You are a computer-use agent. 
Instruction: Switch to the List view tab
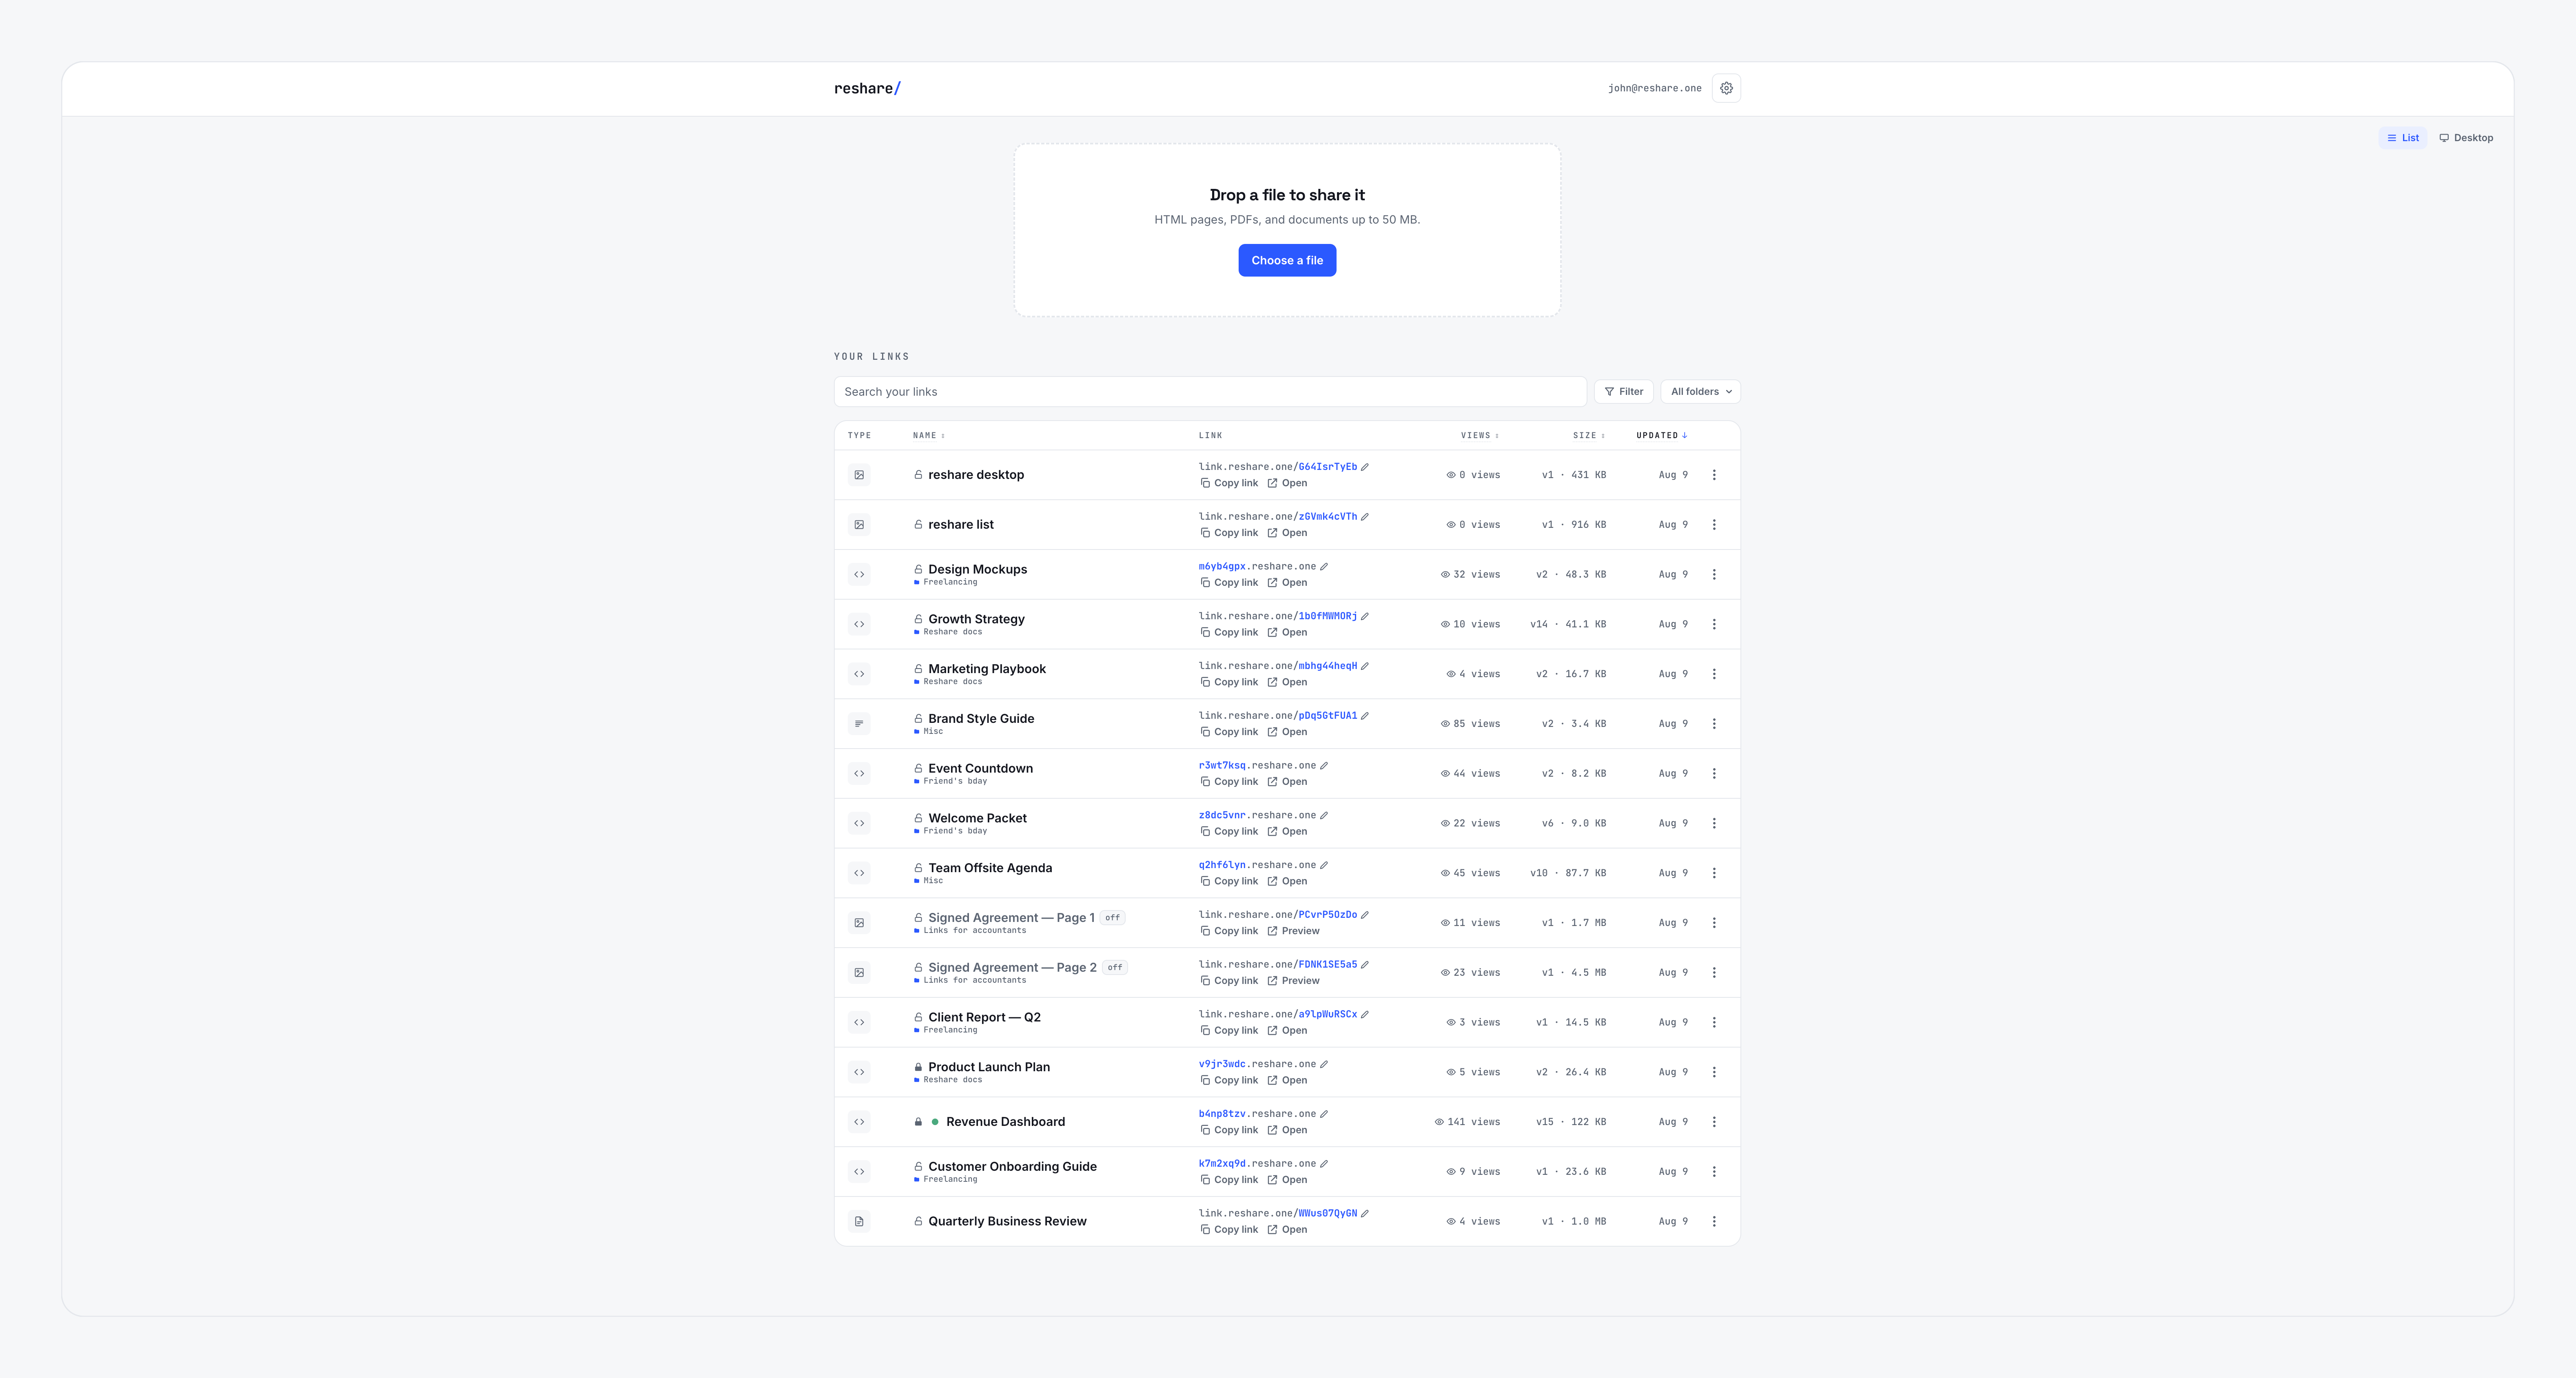2402,138
